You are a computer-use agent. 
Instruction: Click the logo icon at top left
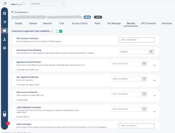tap(5, 4)
